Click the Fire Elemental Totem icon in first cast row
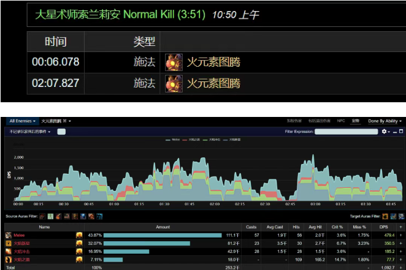 [x=174, y=62]
